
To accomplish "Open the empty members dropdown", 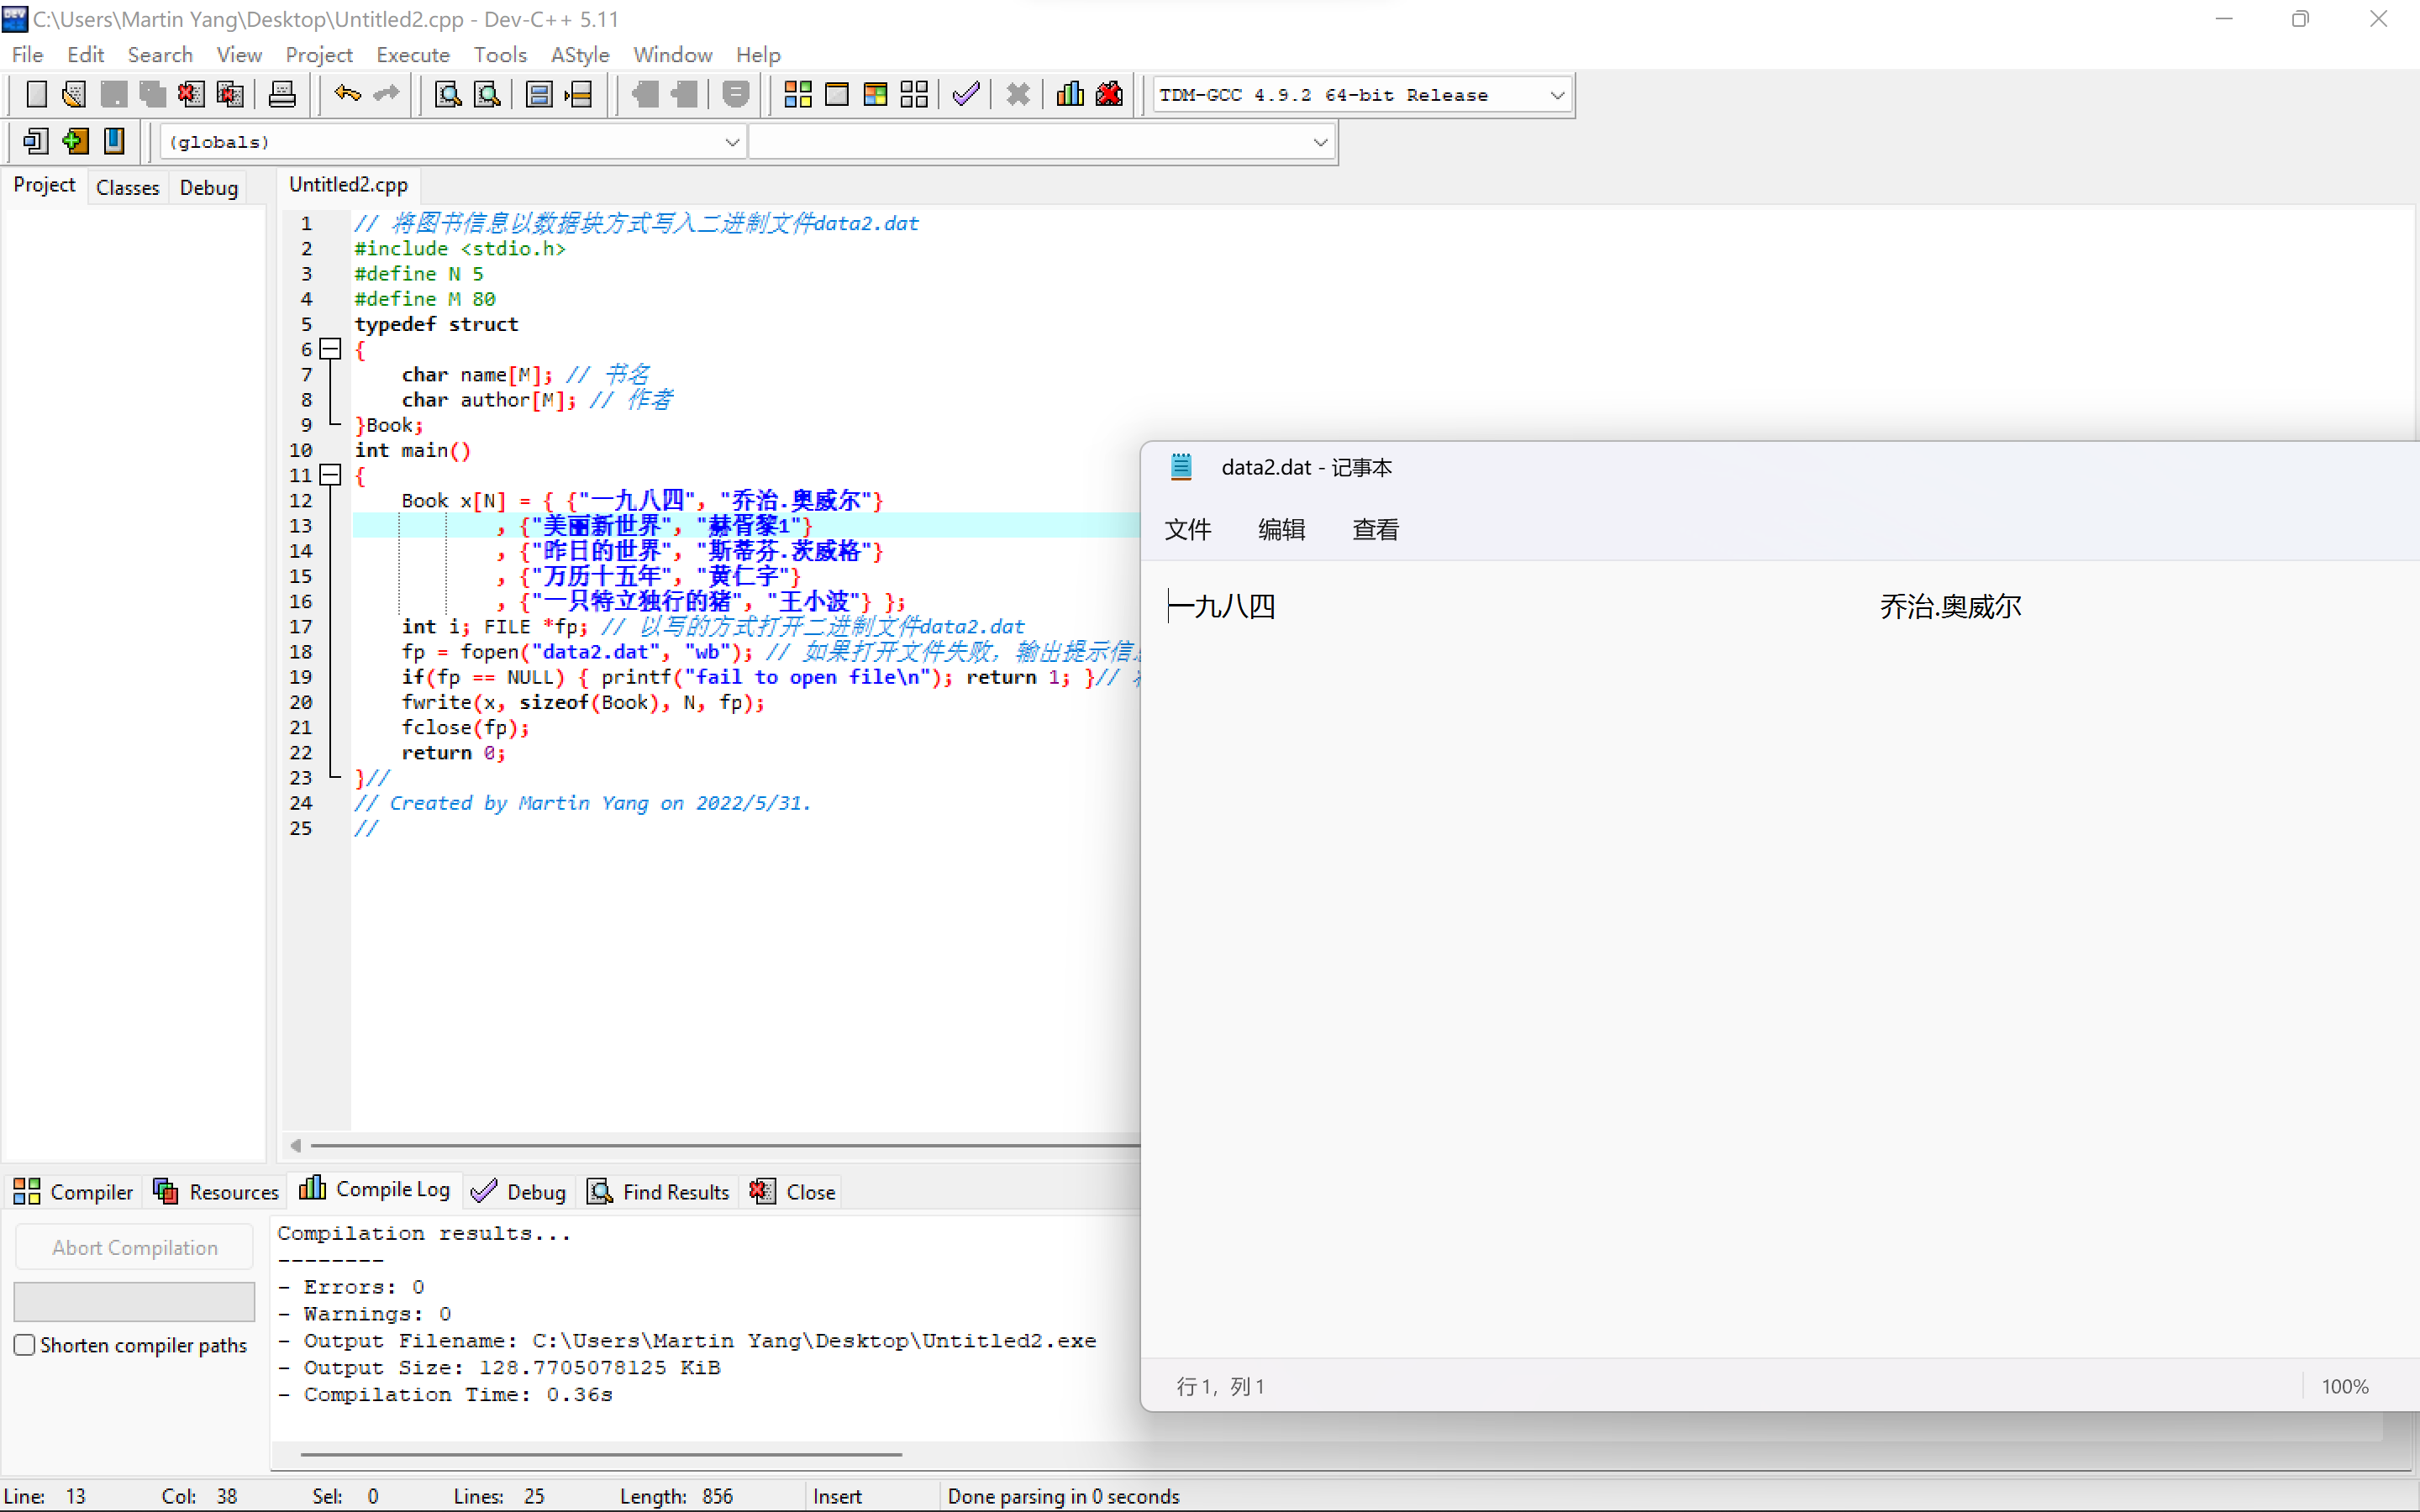I will coord(1319,142).
